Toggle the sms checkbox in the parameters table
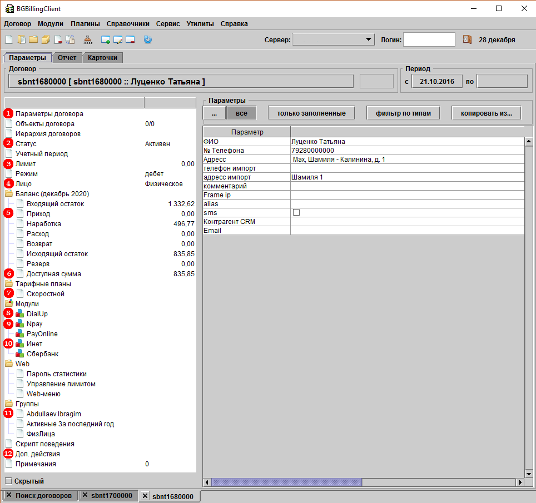 [296, 213]
